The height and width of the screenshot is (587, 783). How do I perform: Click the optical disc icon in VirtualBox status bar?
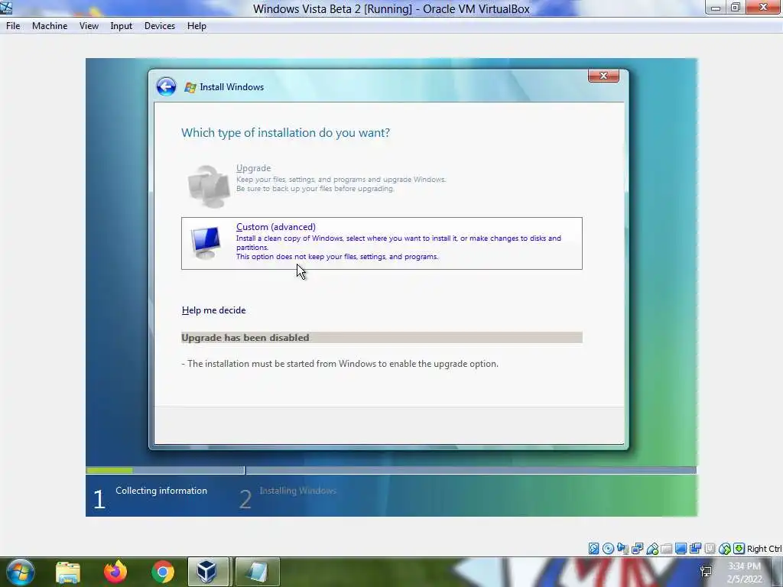coord(608,549)
